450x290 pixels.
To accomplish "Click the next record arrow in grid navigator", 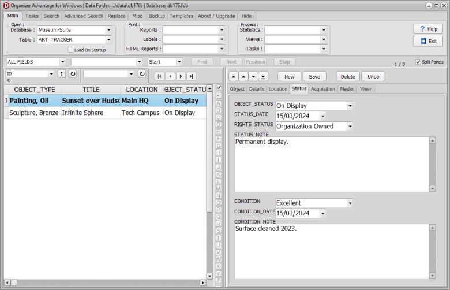I will click(x=181, y=76).
